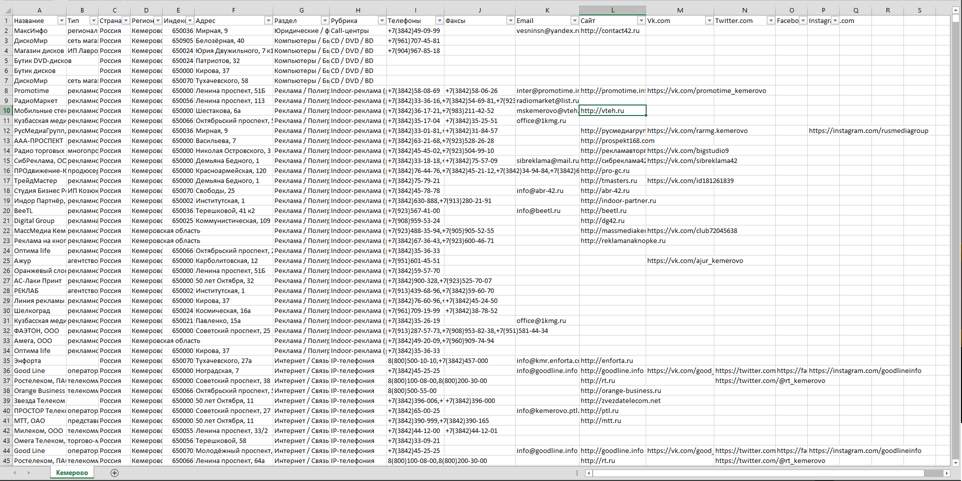
Task: Open link https://vk.com/promotime_kemerovo
Action: (707, 90)
